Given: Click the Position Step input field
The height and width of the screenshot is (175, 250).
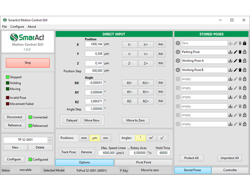Looking at the screenshot, I should point(94,71).
